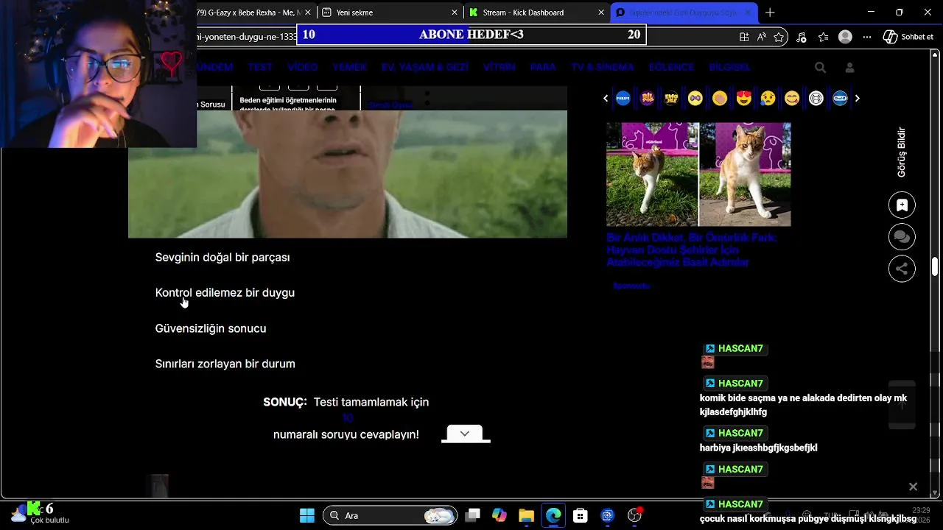Close the overlay with the X button

pyautogui.click(x=913, y=487)
